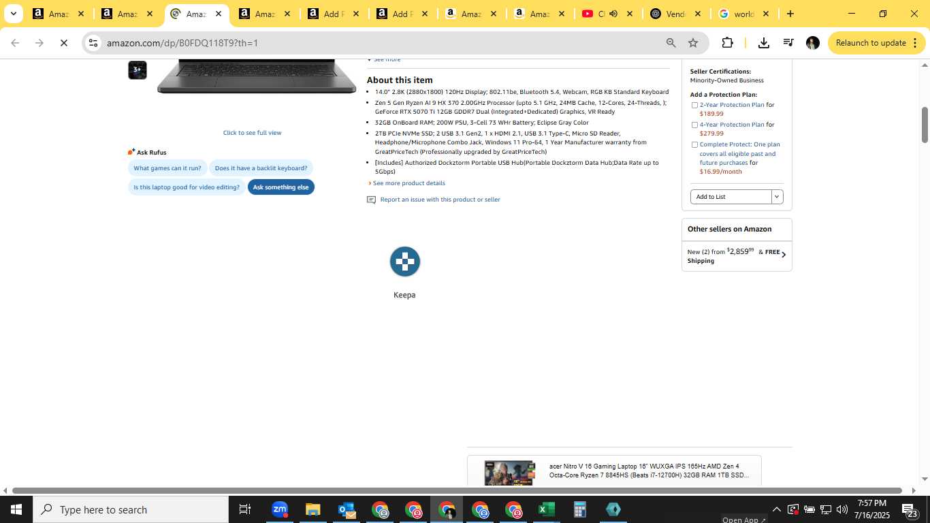Open Outlook from the taskbar
Screen dimensions: 930x523
pyautogui.click(x=347, y=509)
